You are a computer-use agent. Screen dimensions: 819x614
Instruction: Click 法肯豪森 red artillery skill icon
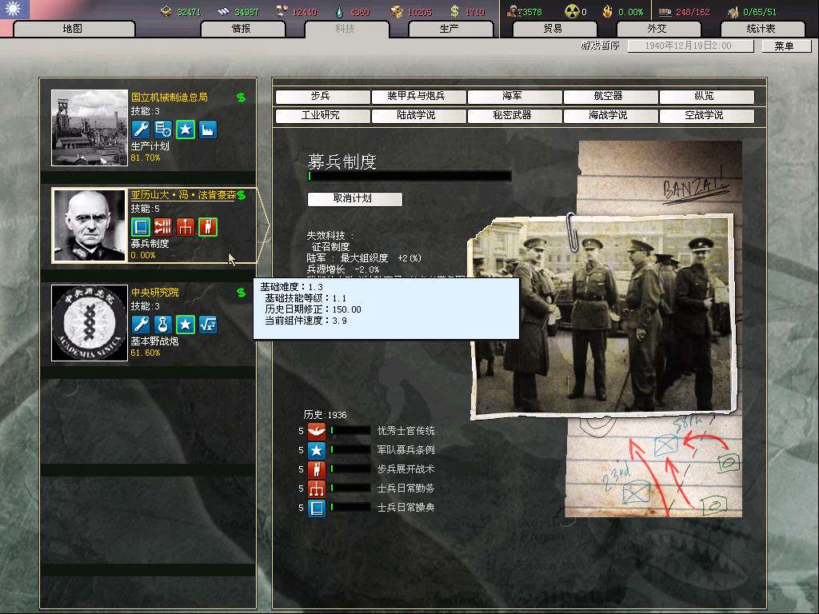[x=163, y=227]
